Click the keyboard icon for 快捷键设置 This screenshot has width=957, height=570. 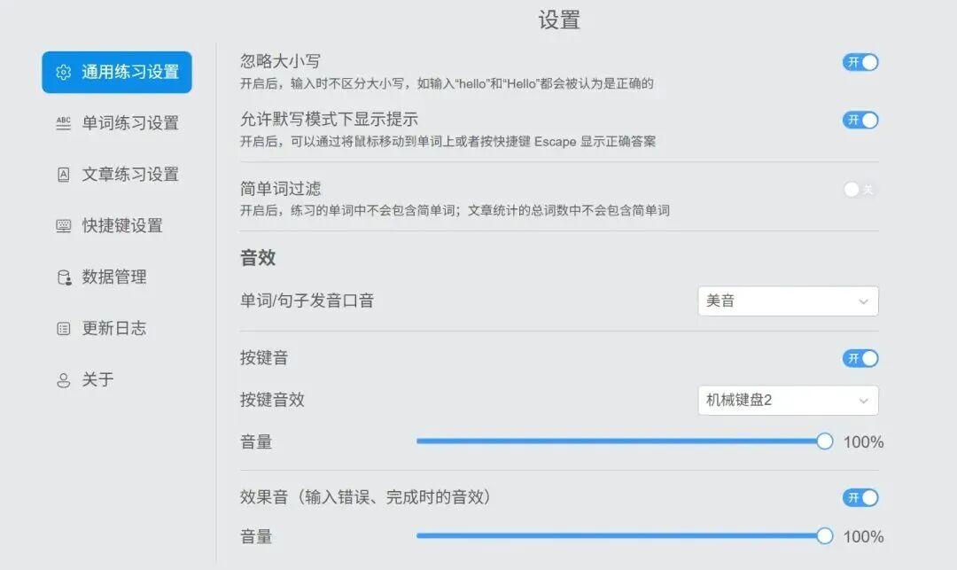click(x=63, y=226)
